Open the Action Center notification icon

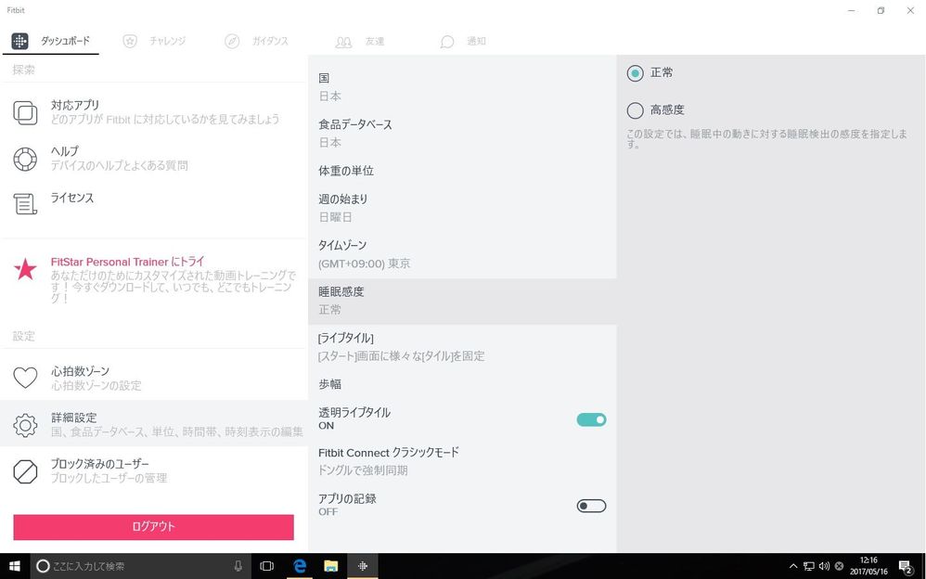(906, 567)
